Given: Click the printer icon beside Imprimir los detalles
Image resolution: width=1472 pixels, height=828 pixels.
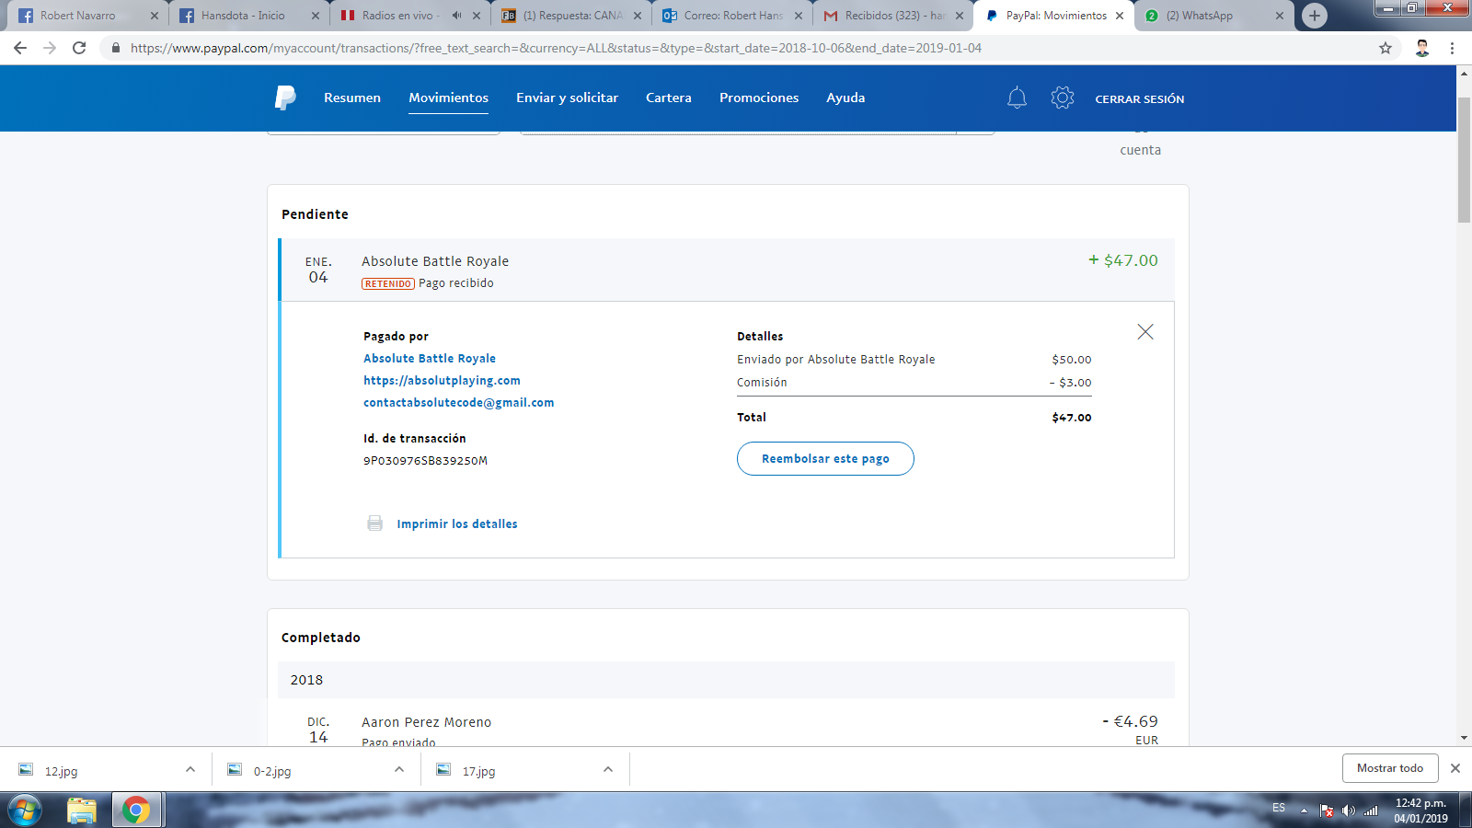Looking at the screenshot, I should (374, 523).
